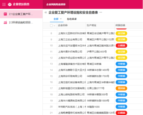Select company 上海中昊针织有限公司
The height and width of the screenshot is (115, 143).
(70, 52)
